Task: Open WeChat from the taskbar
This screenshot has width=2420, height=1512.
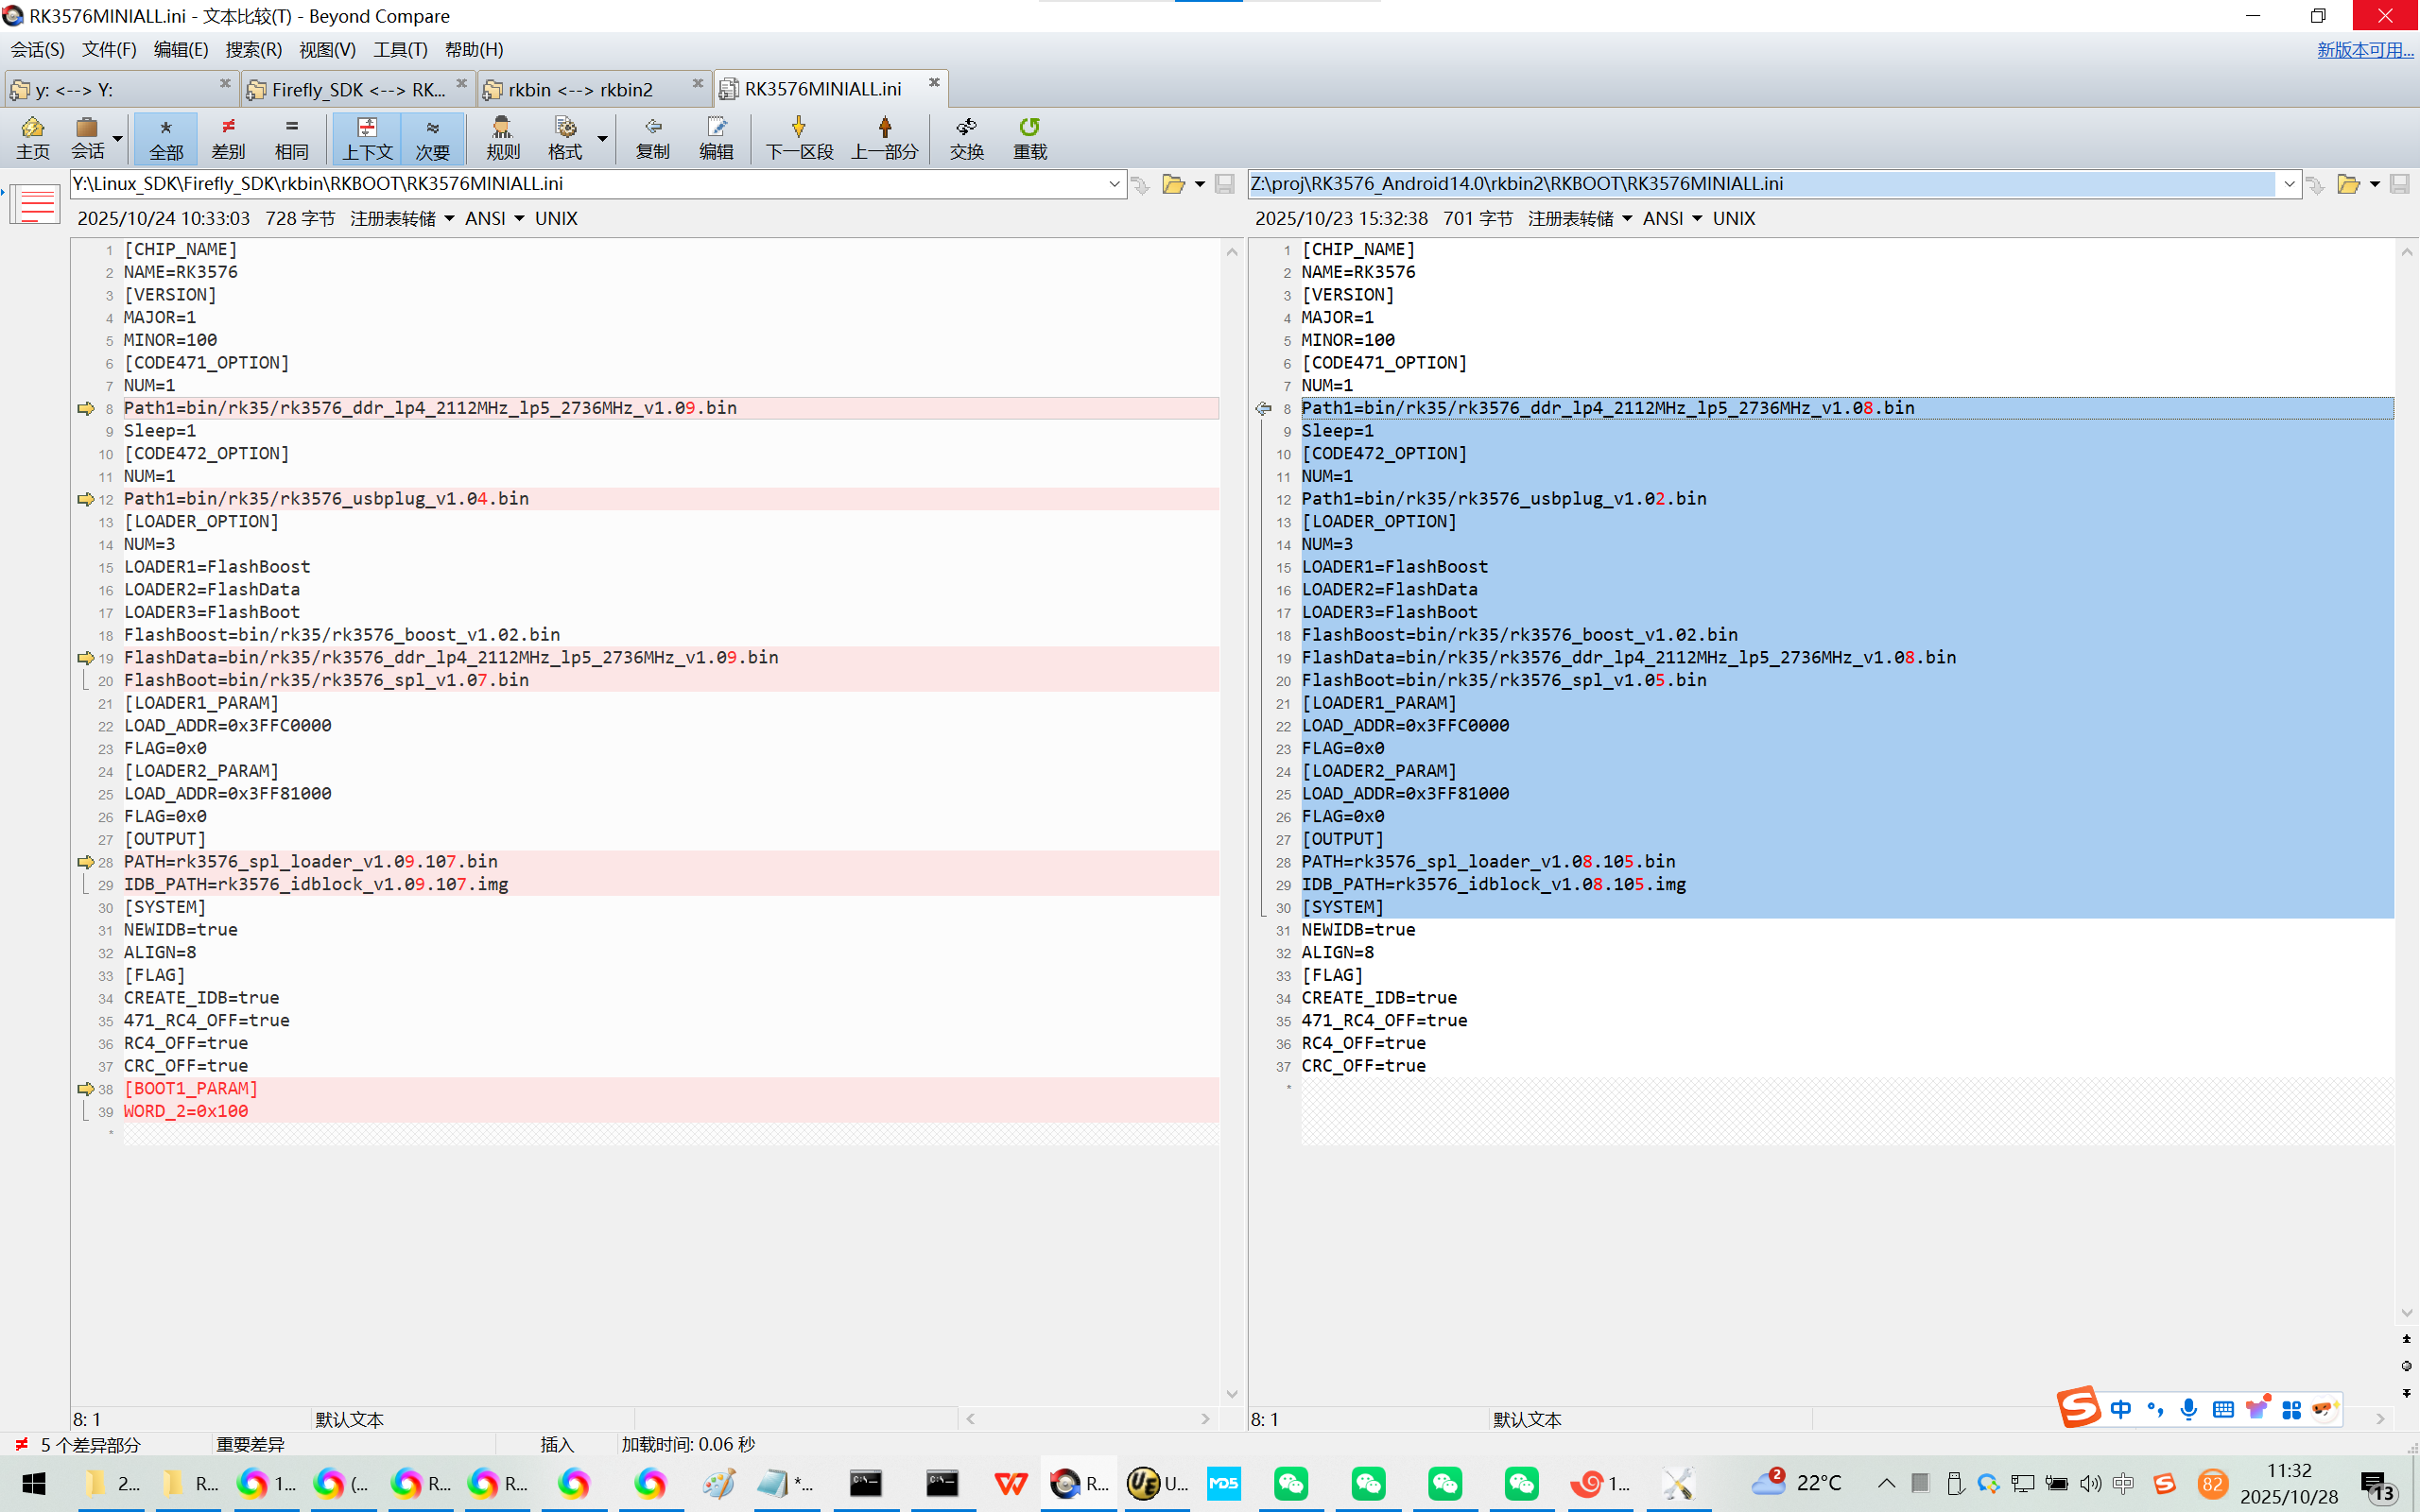Action: [x=1290, y=1483]
